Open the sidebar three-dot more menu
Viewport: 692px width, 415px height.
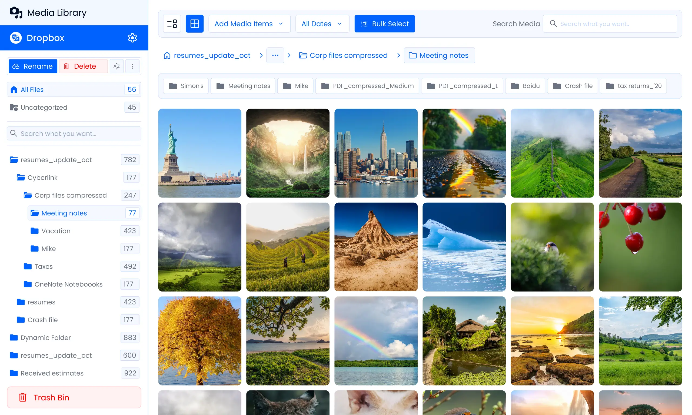tap(132, 66)
